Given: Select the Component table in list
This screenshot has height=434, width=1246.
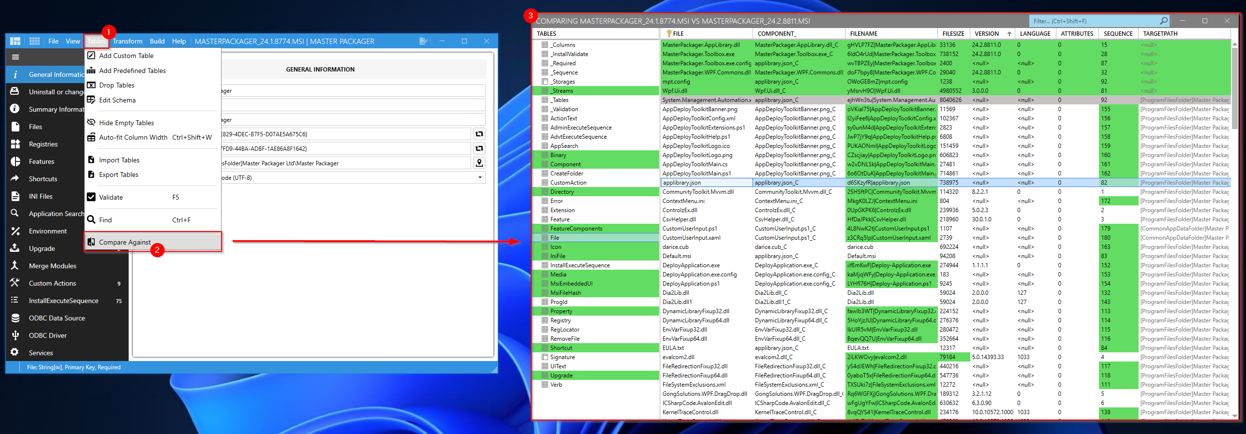Looking at the screenshot, I should (x=596, y=164).
